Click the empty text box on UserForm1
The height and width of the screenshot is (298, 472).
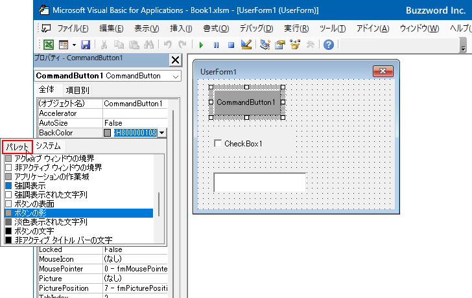(259, 182)
